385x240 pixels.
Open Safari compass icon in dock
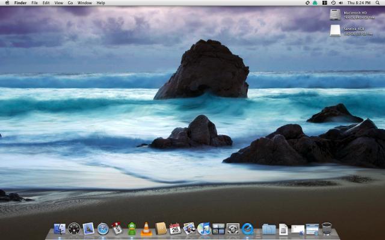103,229
